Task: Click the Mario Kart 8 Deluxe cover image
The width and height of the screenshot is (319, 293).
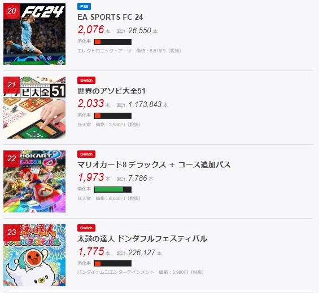Action: [34, 181]
